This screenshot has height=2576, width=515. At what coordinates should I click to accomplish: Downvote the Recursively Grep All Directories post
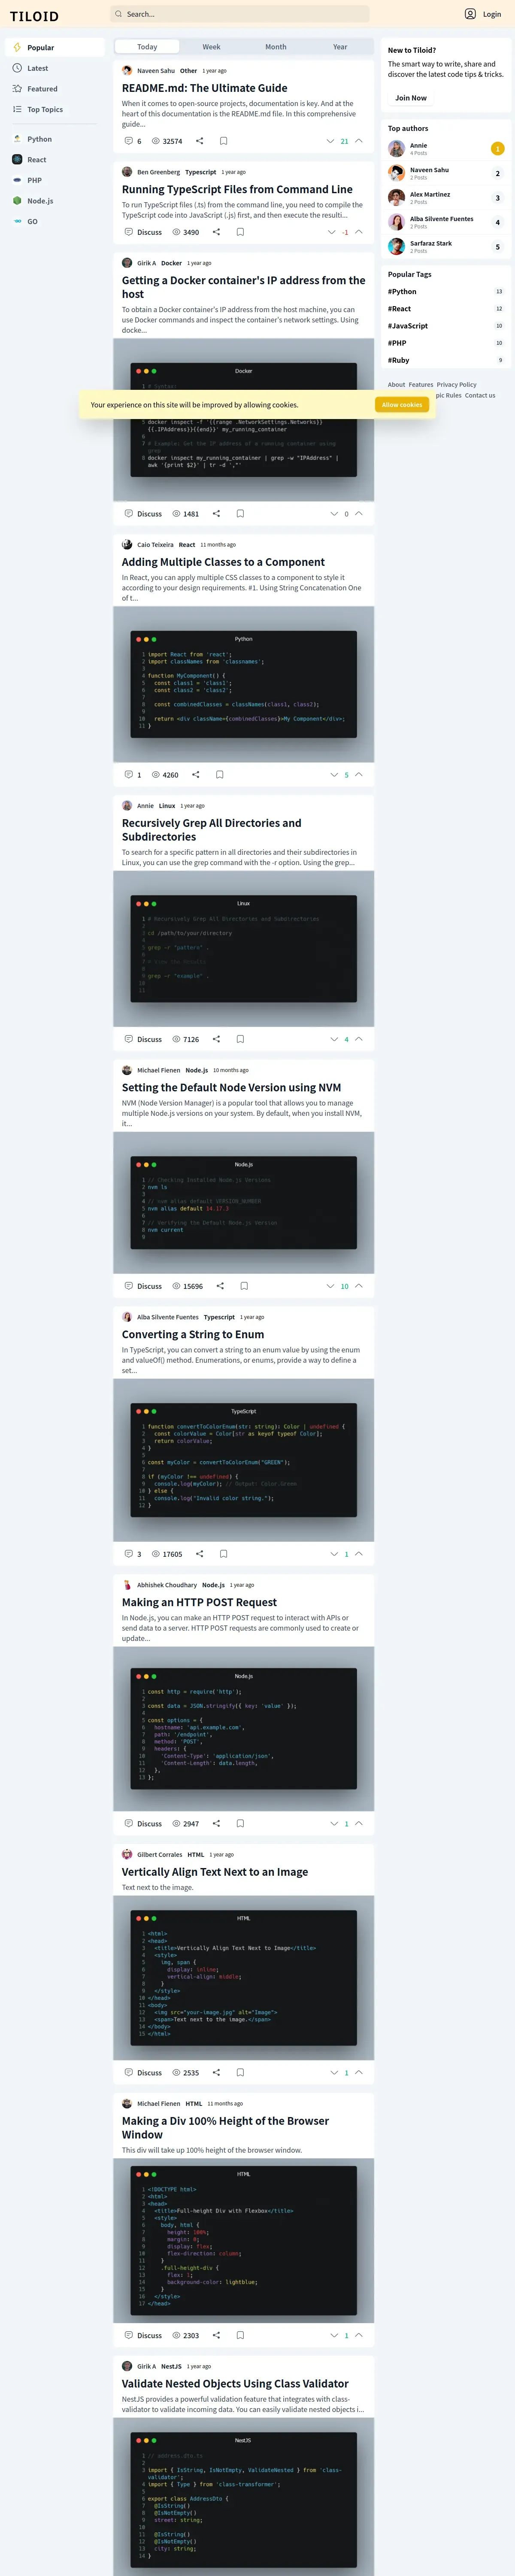click(334, 1040)
